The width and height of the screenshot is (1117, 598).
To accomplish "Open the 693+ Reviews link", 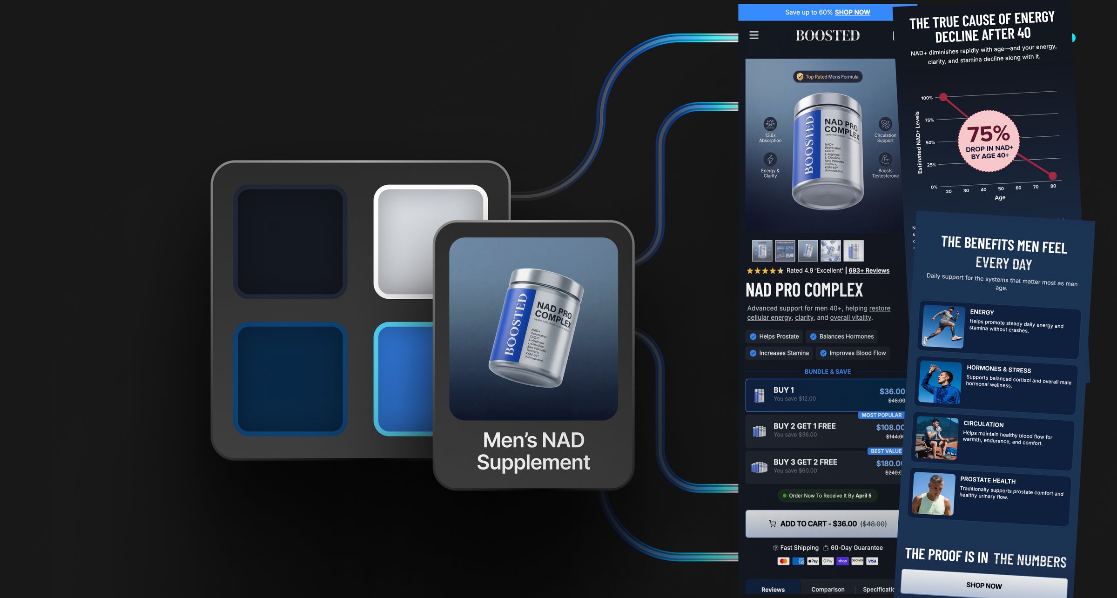I will [x=869, y=270].
